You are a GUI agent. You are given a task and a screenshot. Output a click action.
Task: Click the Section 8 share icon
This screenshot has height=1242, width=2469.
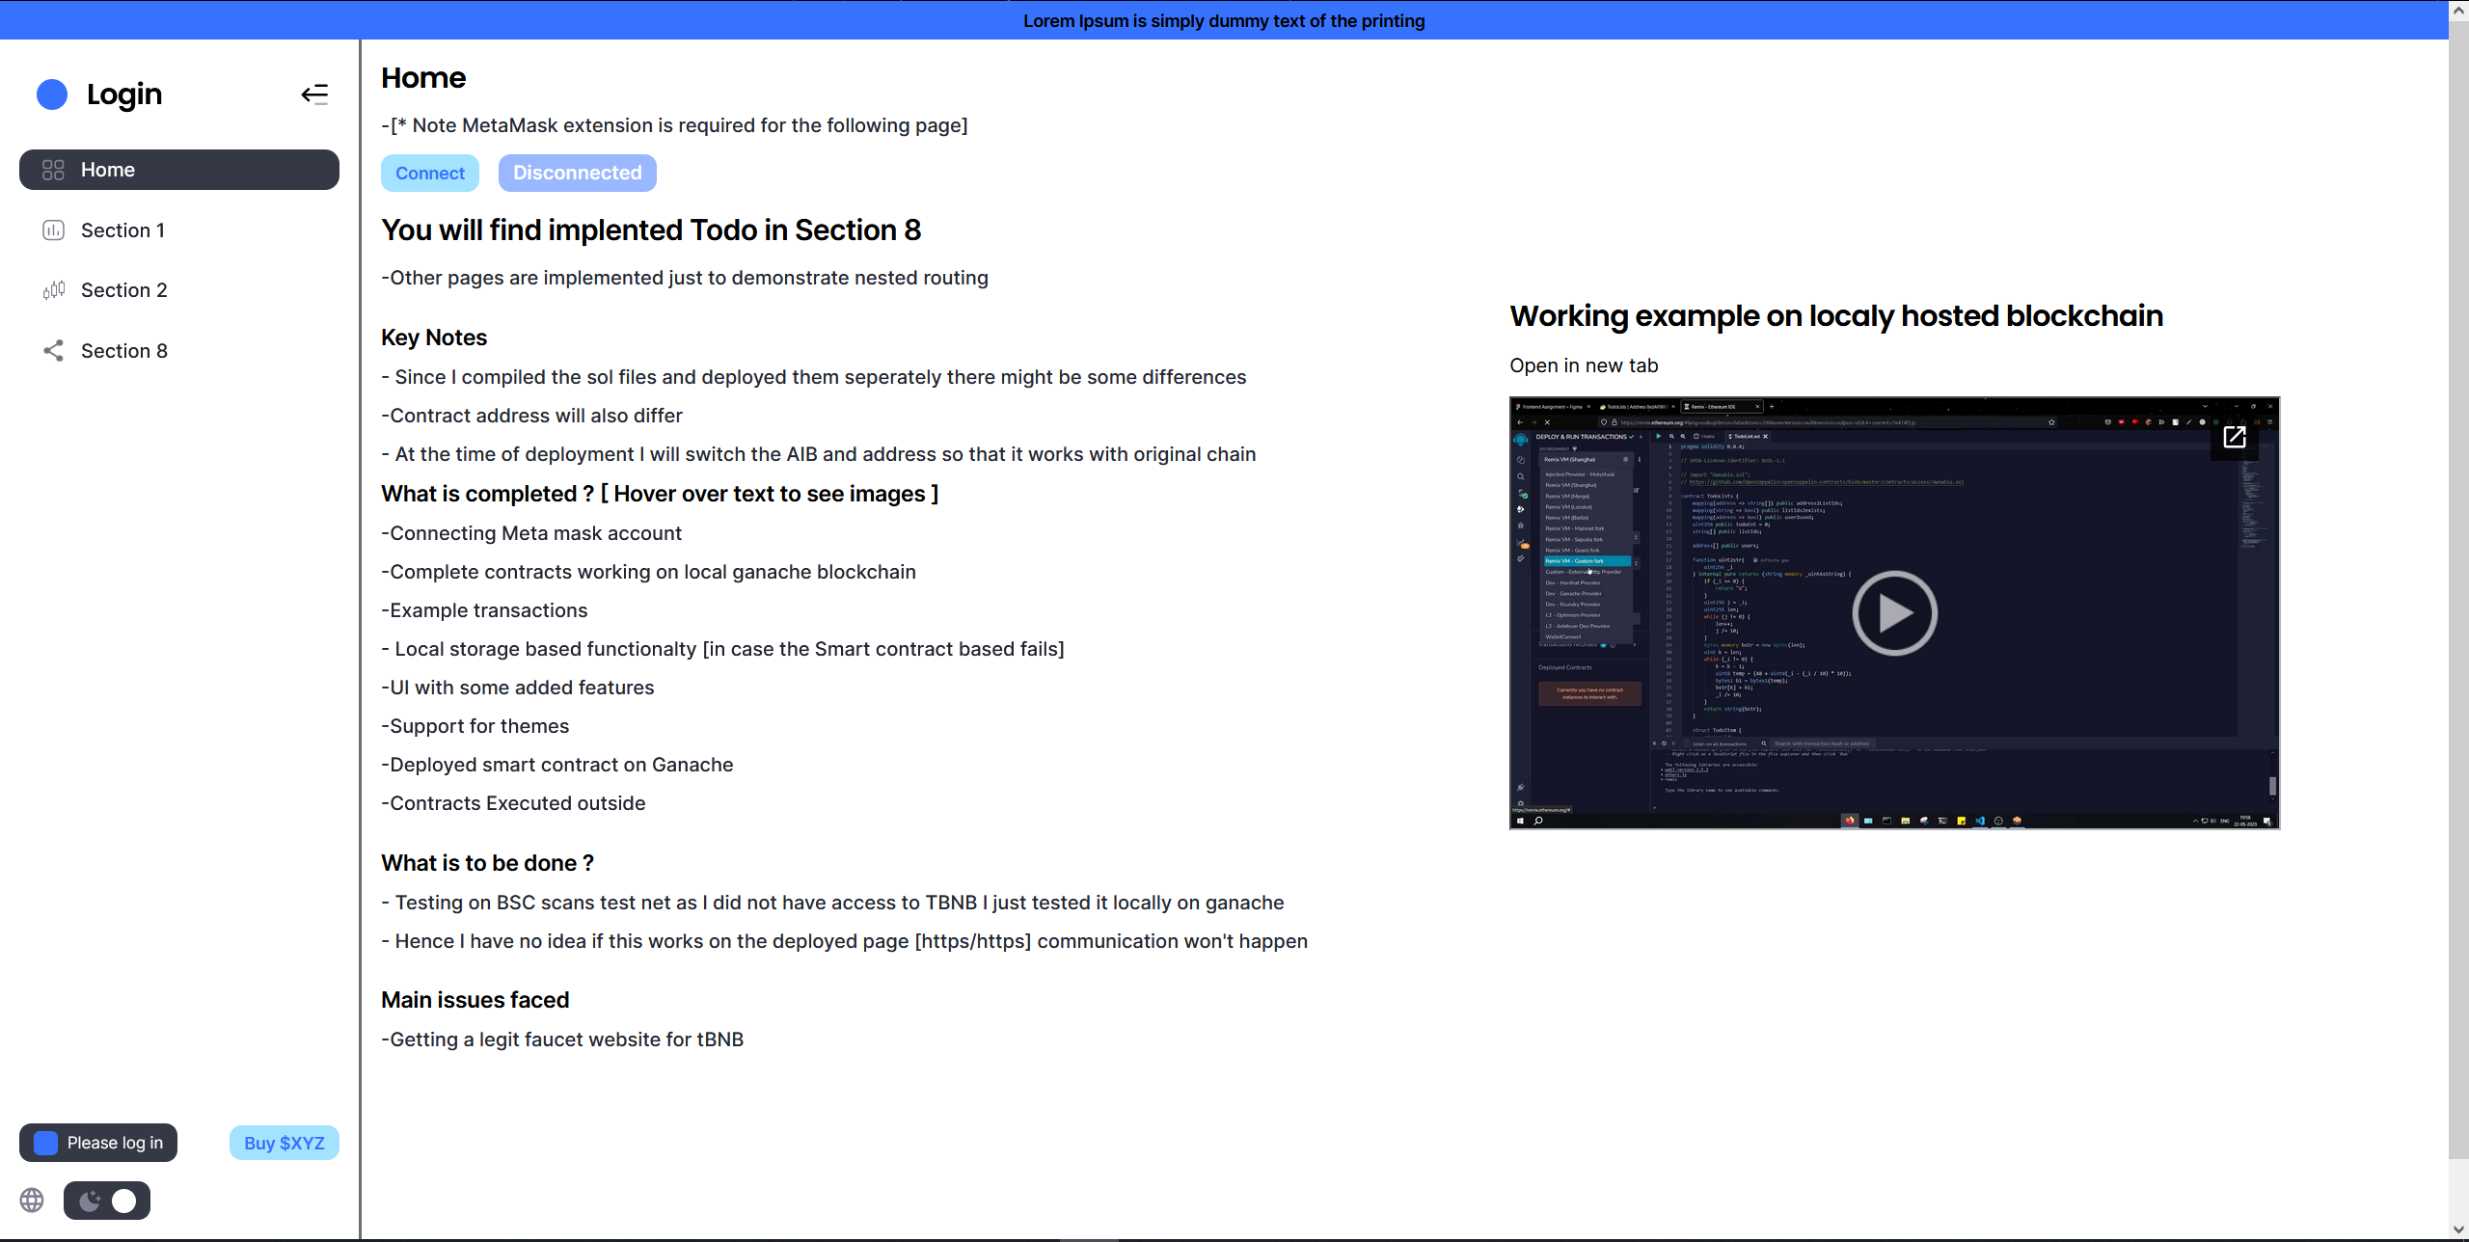coord(53,351)
